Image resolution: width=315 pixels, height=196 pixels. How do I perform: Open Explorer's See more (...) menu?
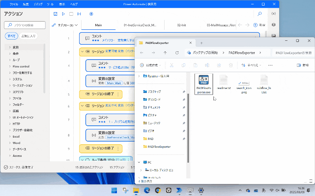[271, 65]
